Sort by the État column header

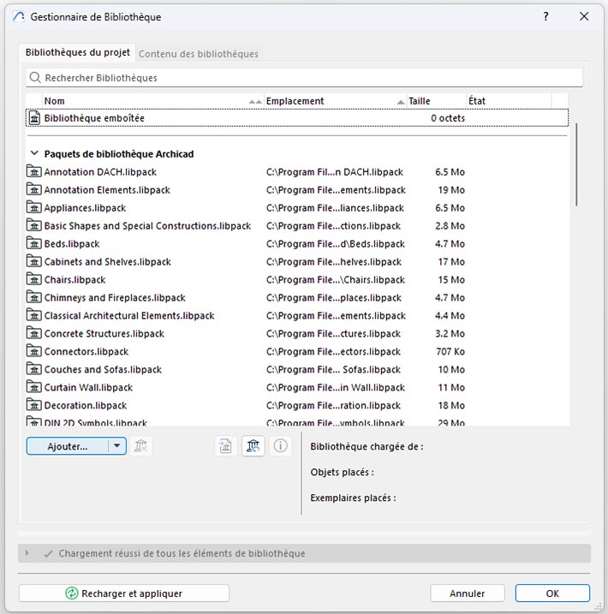click(x=509, y=101)
